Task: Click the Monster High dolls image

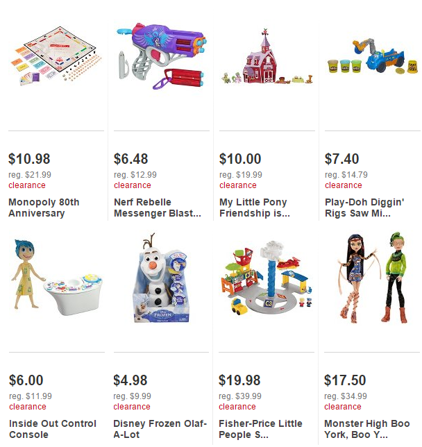Action: click(372, 278)
